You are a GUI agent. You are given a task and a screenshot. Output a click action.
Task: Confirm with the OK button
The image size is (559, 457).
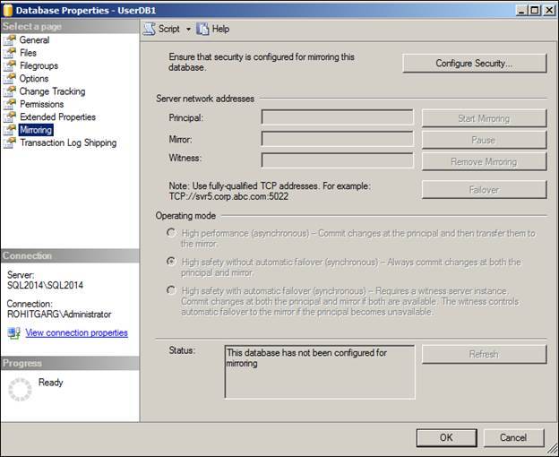(447, 438)
